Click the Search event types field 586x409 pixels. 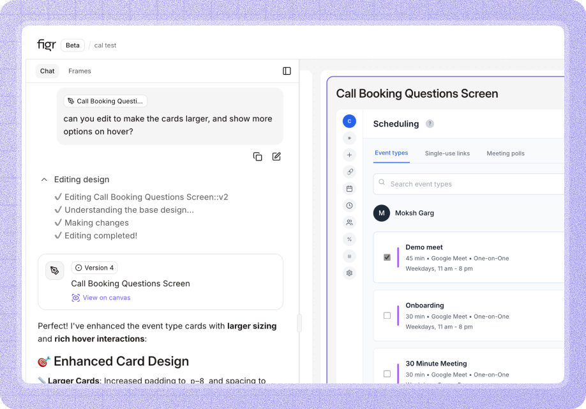pyautogui.click(x=469, y=184)
